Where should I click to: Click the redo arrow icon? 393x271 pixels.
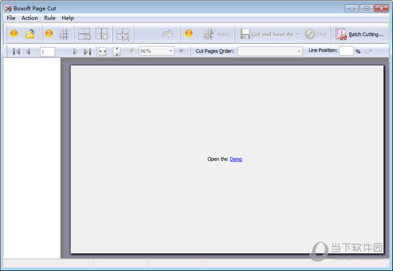tap(168, 34)
